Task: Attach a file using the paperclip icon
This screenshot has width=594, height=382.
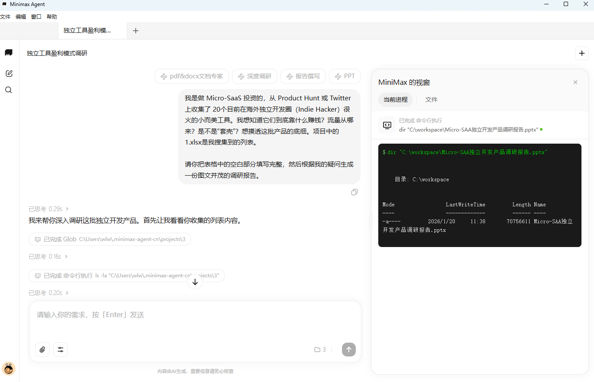Action: coord(42,350)
